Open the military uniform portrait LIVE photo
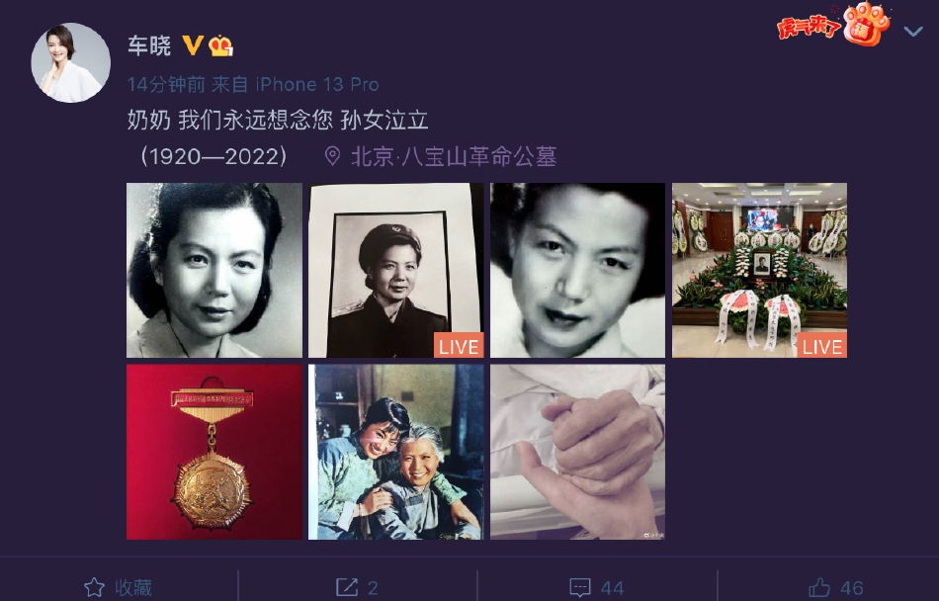Image resolution: width=939 pixels, height=601 pixels. coord(395,271)
